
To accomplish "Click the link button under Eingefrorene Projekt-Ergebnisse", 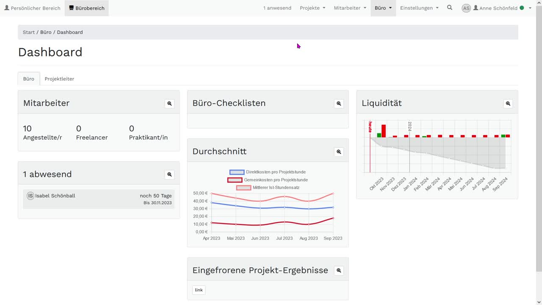I will point(199,290).
